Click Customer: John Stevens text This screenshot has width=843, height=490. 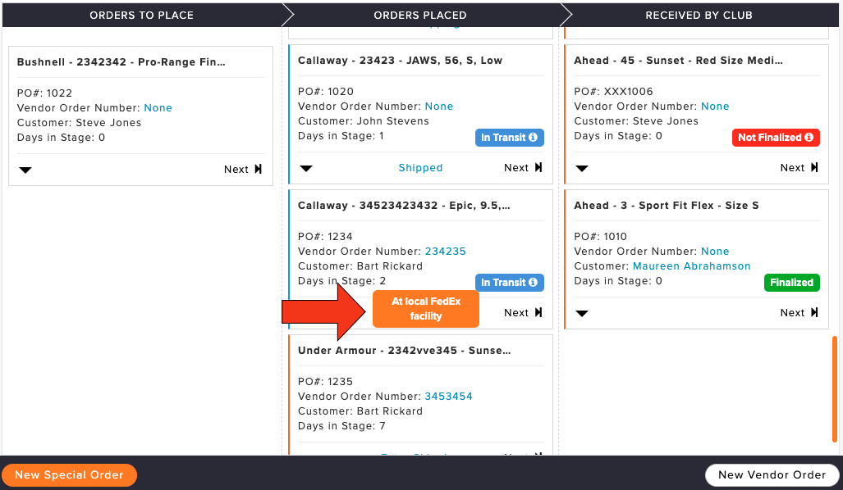[x=364, y=120]
